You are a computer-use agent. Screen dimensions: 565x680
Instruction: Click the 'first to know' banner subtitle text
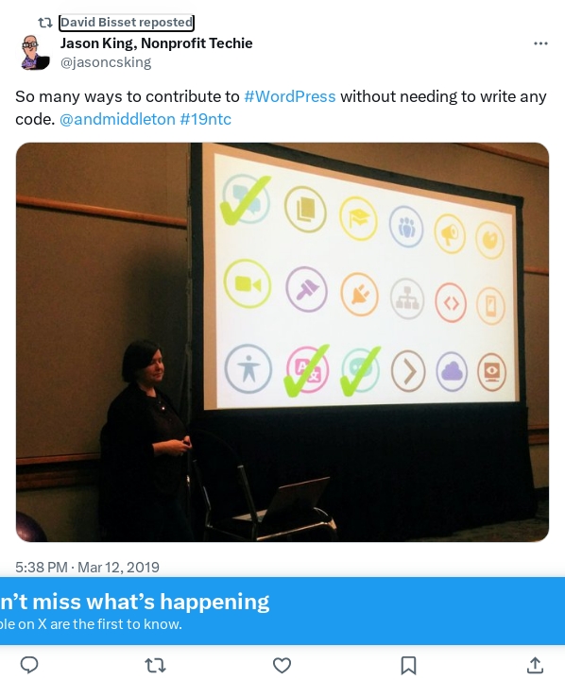click(91, 624)
